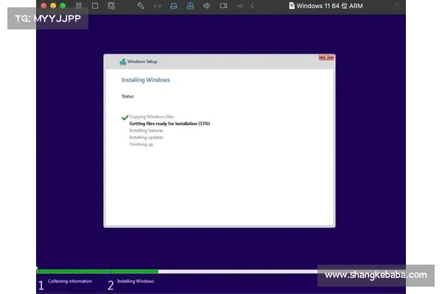The height and width of the screenshot is (294, 442).
Task: Click the "Installing Windows" step 2 label
Action: tap(136, 281)
